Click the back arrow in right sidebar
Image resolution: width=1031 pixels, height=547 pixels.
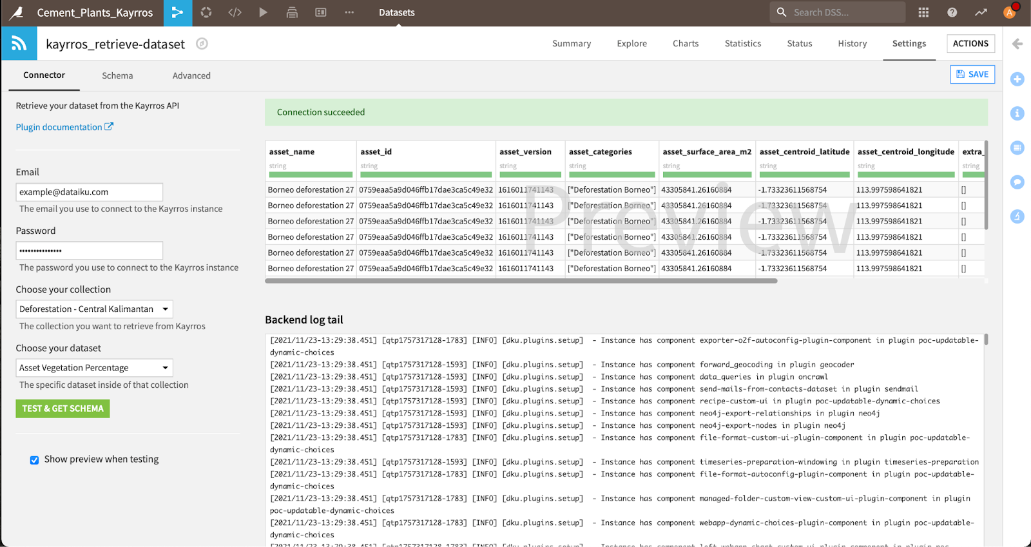tap(1017, 44)
